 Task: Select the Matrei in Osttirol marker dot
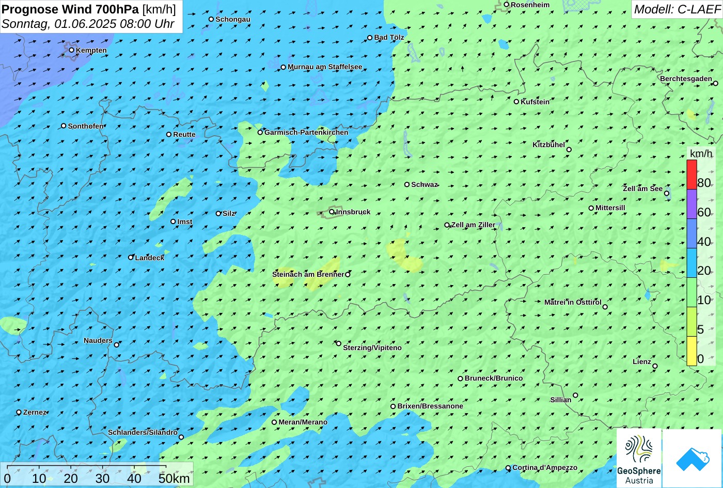coord(605,307)
